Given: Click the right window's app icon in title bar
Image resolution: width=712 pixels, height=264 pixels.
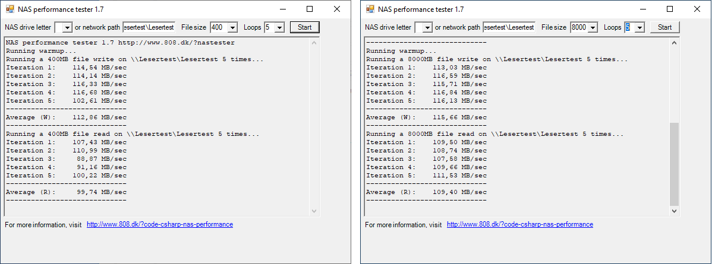Looking at the screenshot, I should tap(370, 9).
